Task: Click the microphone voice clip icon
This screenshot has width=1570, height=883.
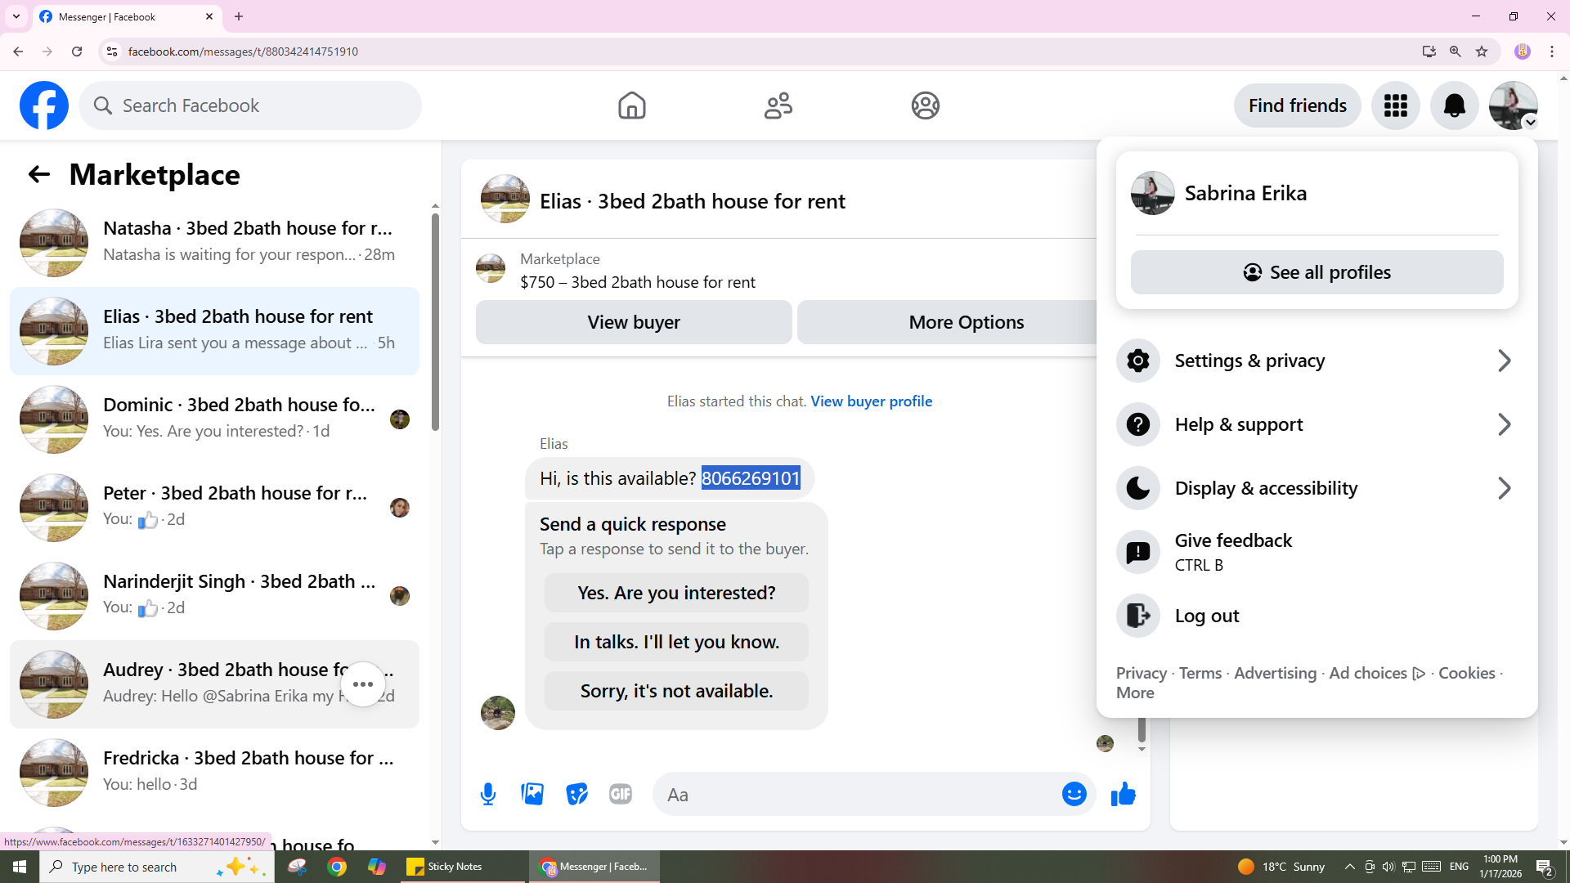Action: pyautogui.click(x=488, y=794)
